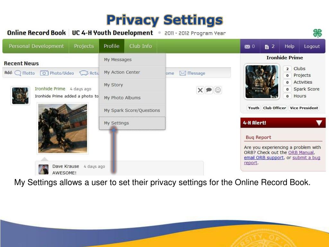Viewport: 329px width, 247px height.
Task: Delete the Ironhide Prime post with X icon
Action: (200, 90)
